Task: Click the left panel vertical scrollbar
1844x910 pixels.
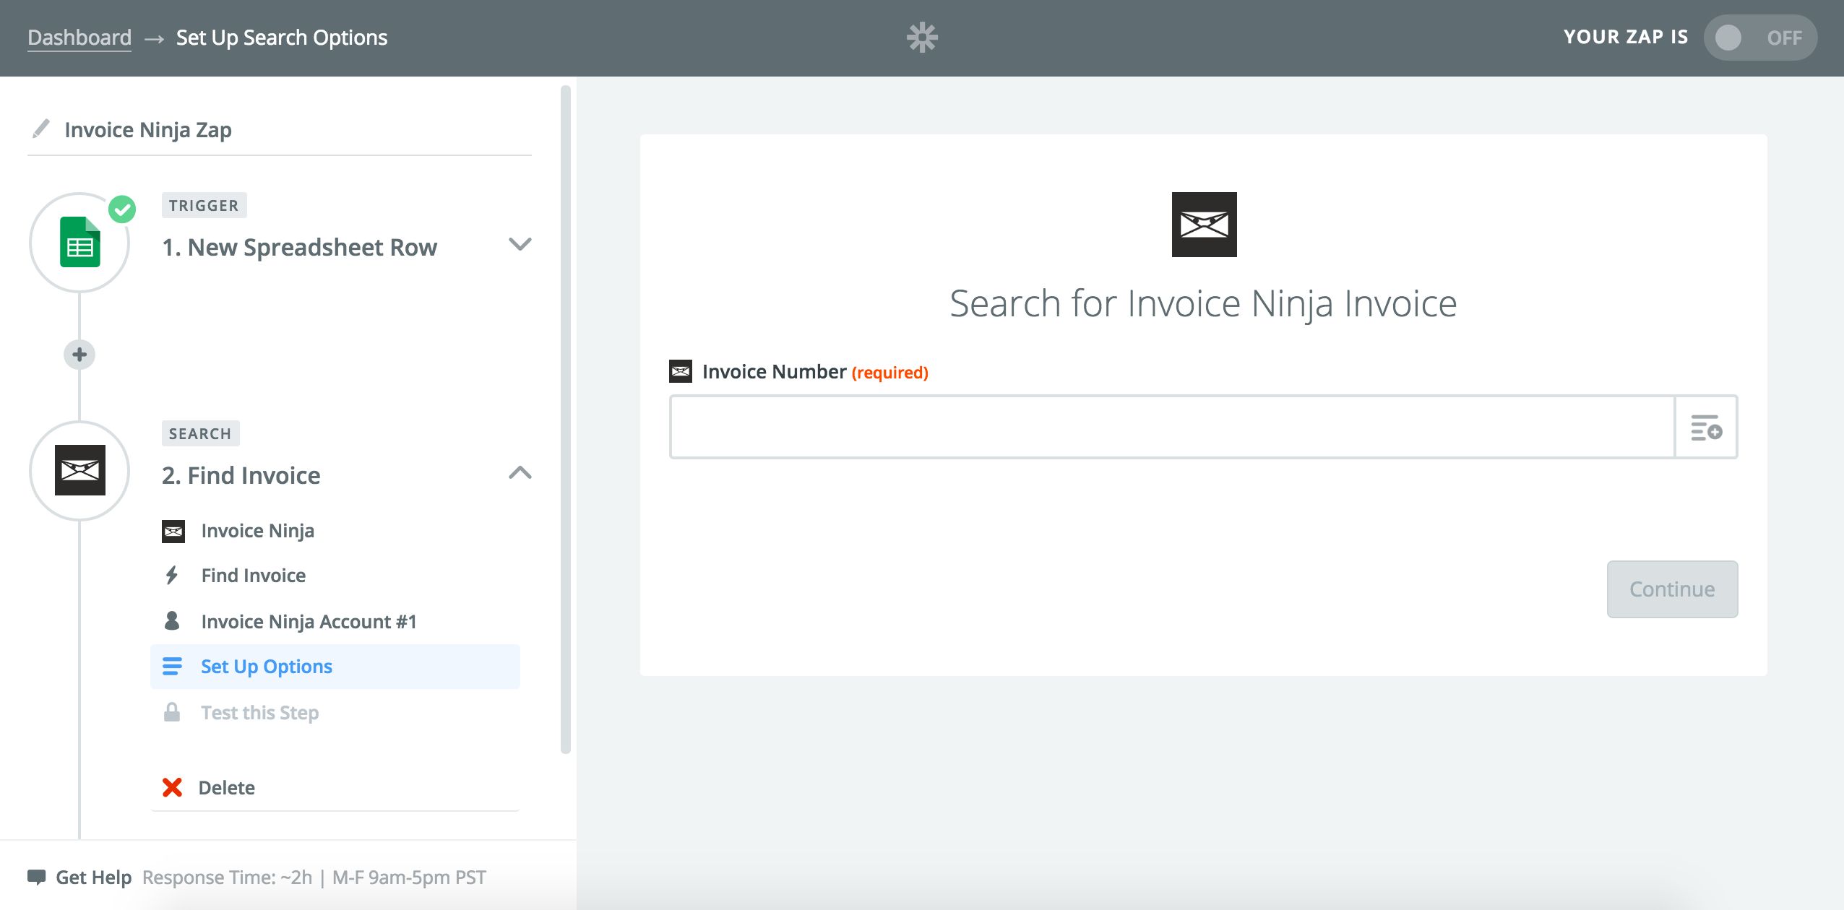Action: click(566, 419)
